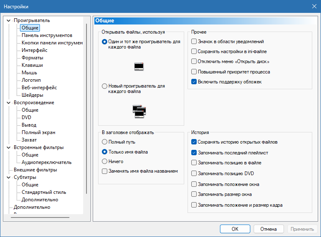Open 'Логотип' settings
321x237 pixels.
31,80
